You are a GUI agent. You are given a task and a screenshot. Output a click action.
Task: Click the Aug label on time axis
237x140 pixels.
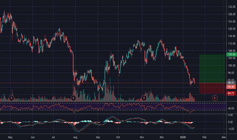pos(75,137)
